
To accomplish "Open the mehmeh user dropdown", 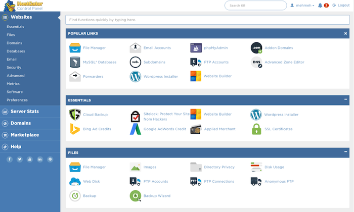I will [302, 6].
